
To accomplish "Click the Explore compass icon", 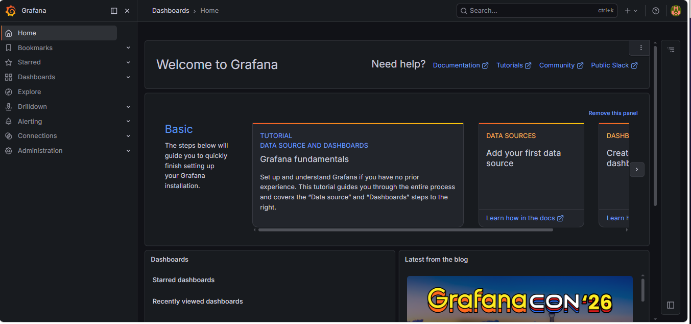I will click(8, 92).
